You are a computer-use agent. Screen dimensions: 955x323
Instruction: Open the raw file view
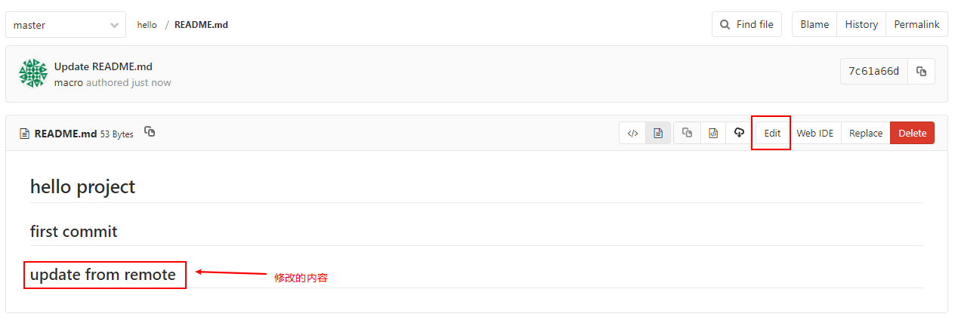(x=712, y=134)
